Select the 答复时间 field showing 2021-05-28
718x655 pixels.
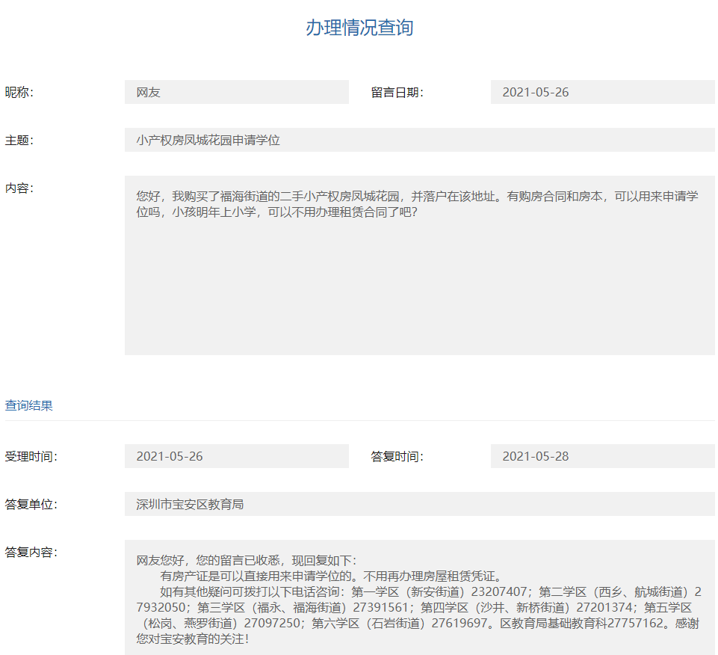coord(603,456)
